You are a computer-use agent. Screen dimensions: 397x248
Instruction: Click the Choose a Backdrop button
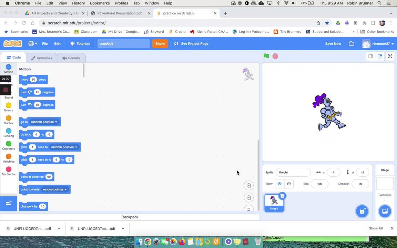tap(385, 211)
